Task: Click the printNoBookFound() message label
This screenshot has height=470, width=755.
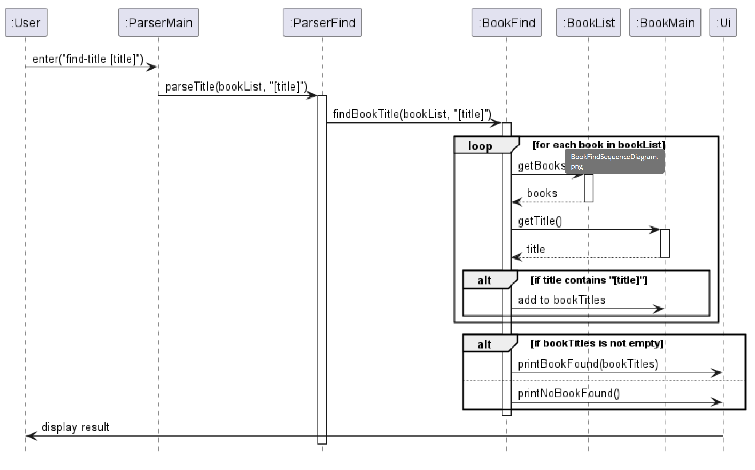Action: pyautogui.click(x=569, y=393)
